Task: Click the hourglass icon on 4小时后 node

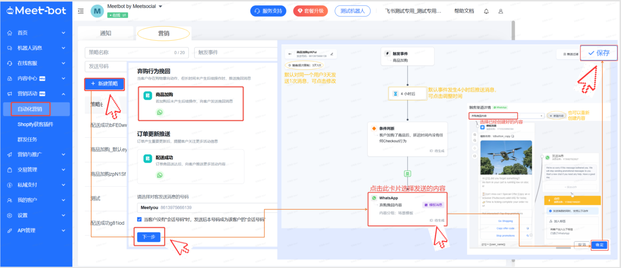Action: [395, 94]
